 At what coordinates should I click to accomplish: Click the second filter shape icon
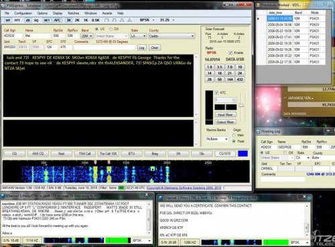coord(115,20)
